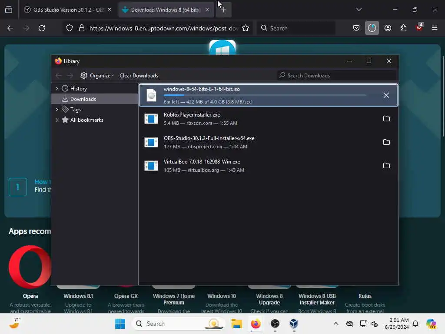Open the Firefox application hamburger menu
Image resolution: width=445 pixels, height=334 pixels.
435,28
